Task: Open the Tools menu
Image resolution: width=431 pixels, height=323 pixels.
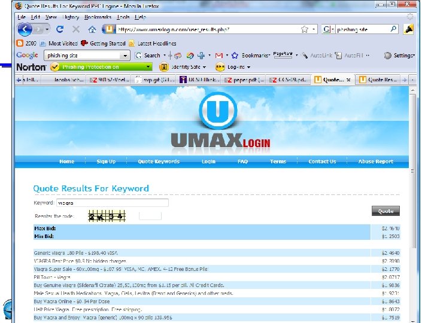Action: [x=123, y=17]
